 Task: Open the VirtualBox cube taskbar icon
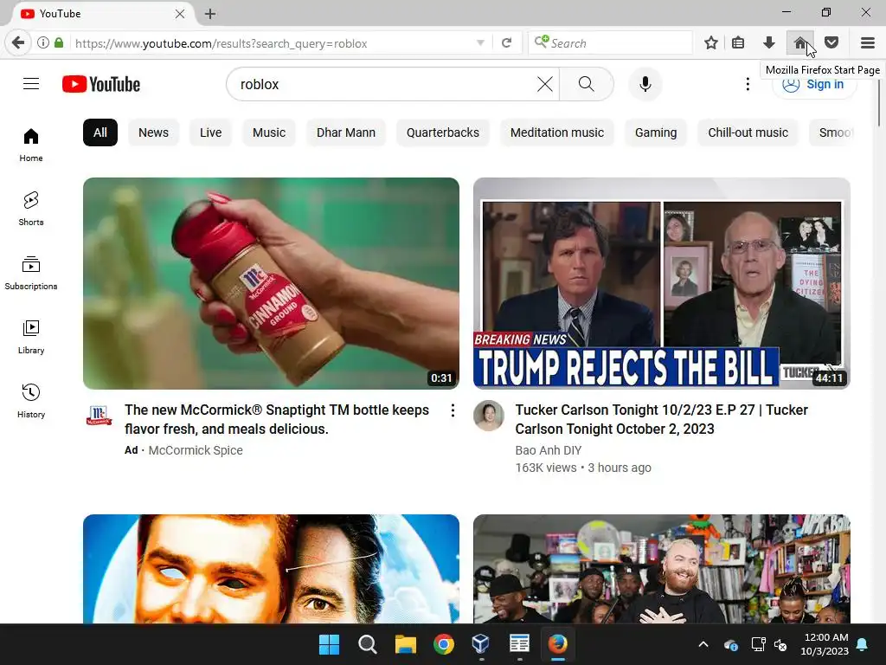[481, 644]
